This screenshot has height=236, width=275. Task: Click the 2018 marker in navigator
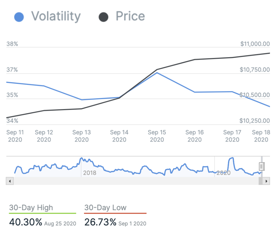tap(90, 173)
